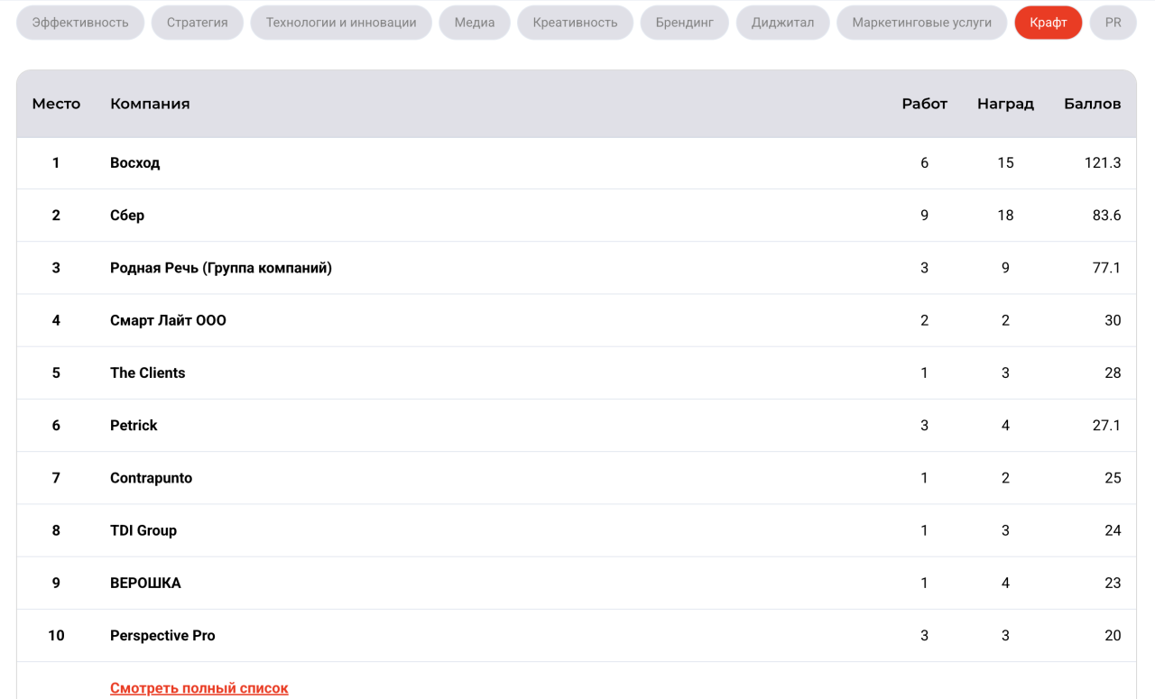The width and height of the screenshot is (1155, 699).
Task: Open the Технологии и инновации tab
Action: [x=341, y=23]
